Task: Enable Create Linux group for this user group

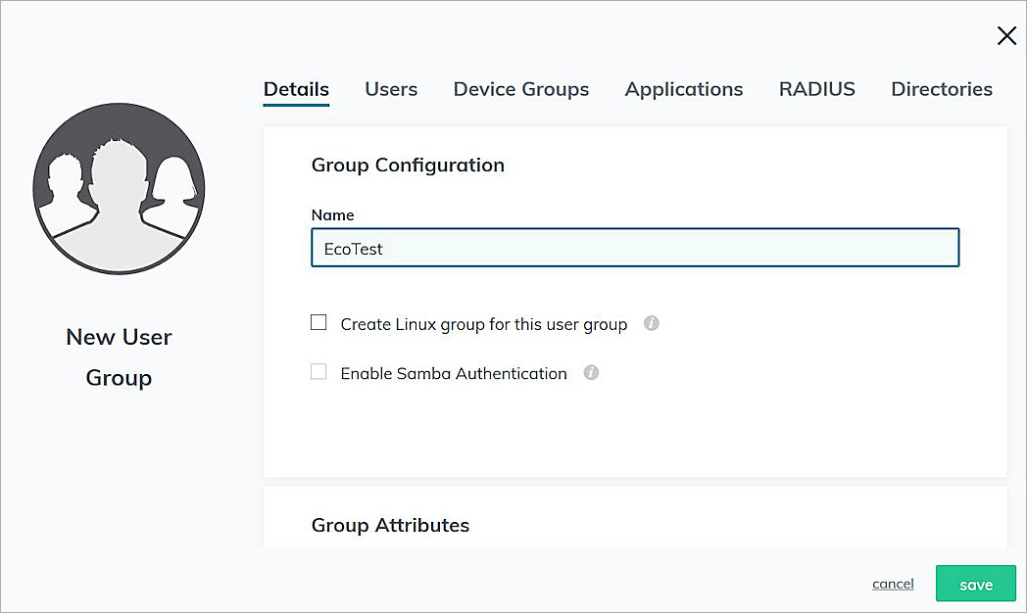Action: tap(318, 321)
